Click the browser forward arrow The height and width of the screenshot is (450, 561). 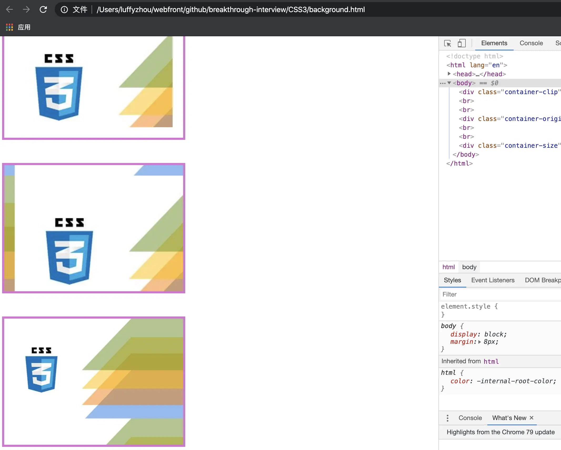[x=26, y=10]
